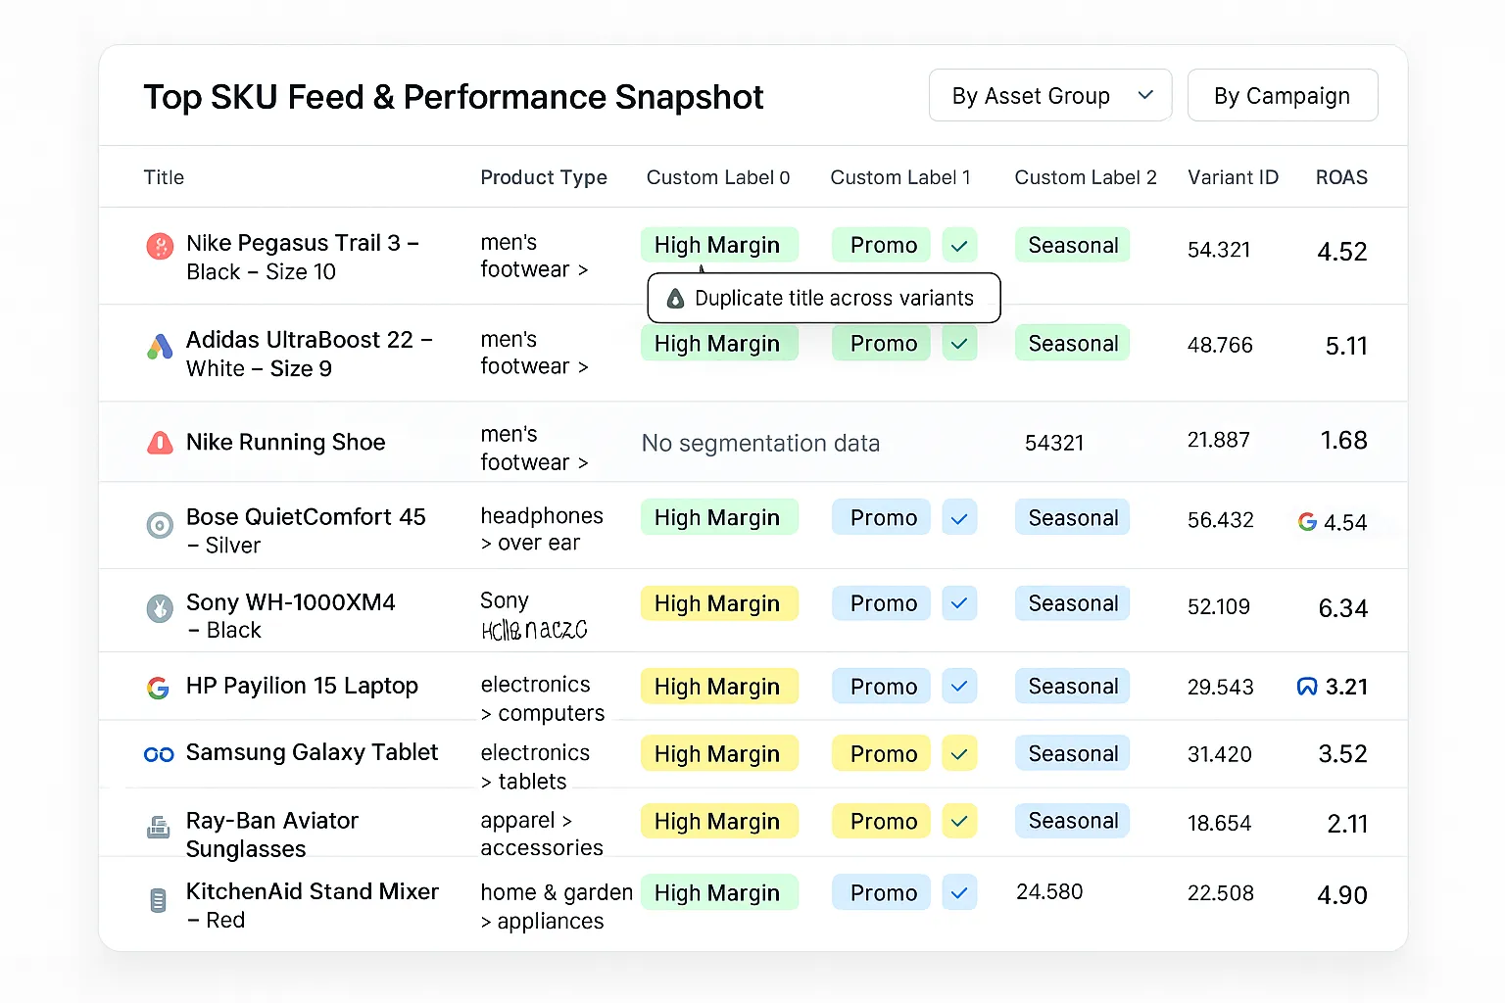The image size is (1505, 1003).
Task: Click the icon beside Sony WH-1000XM4
Action: pos(160,608)
